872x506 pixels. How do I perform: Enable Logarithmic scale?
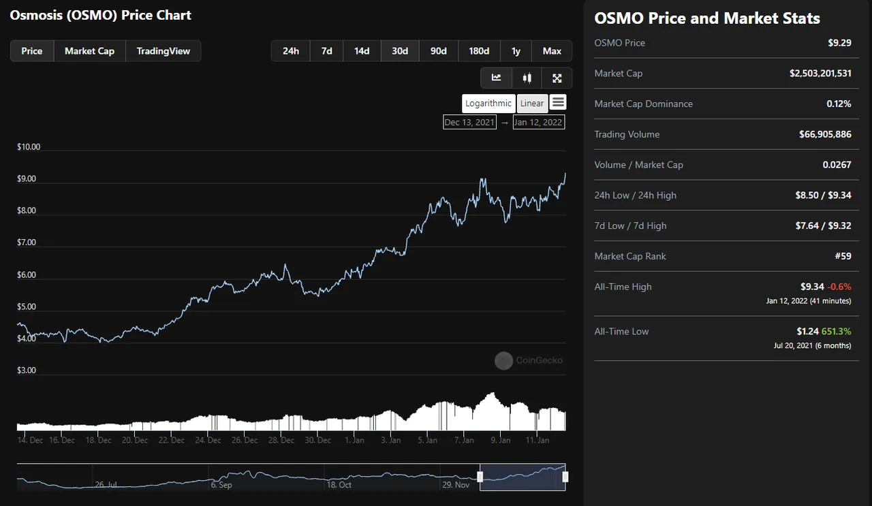(488, 104)
